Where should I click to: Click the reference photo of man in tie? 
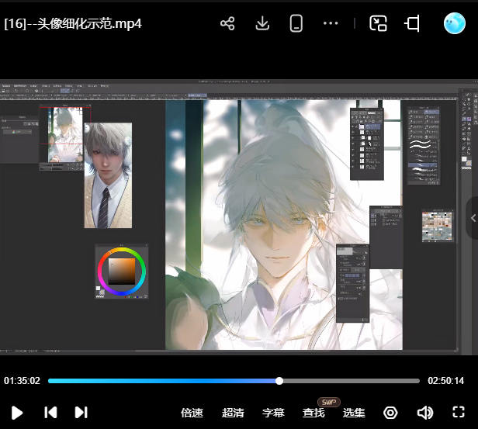108,175
